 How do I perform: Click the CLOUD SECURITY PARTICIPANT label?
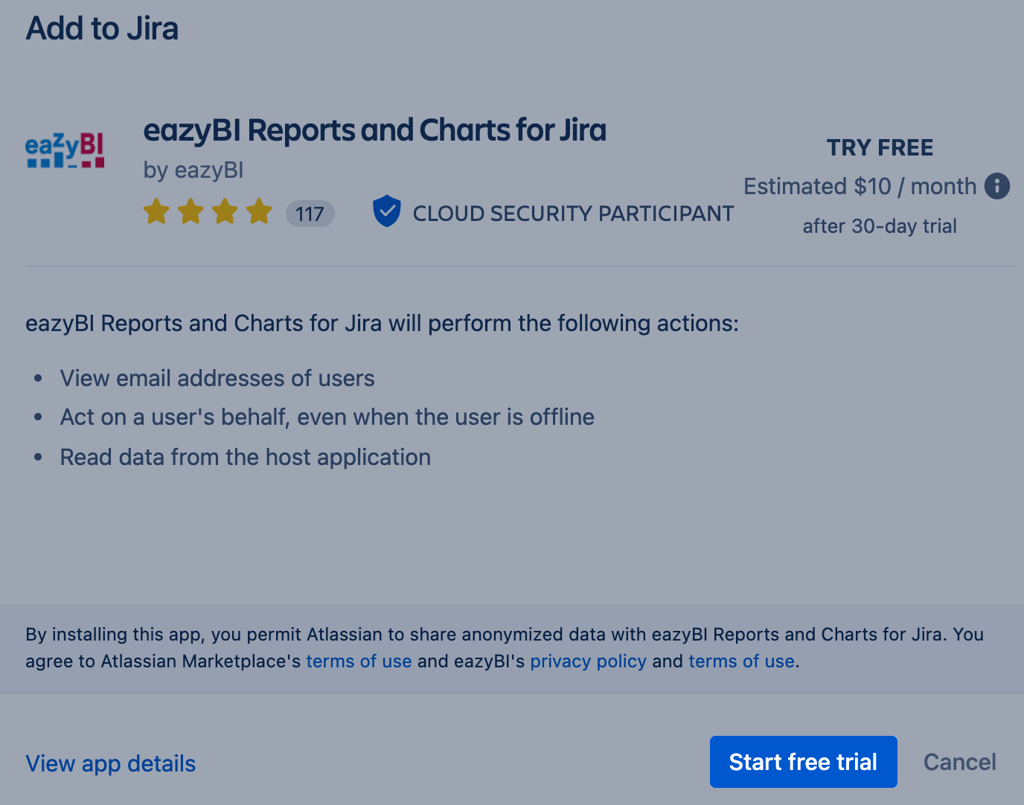573,214
